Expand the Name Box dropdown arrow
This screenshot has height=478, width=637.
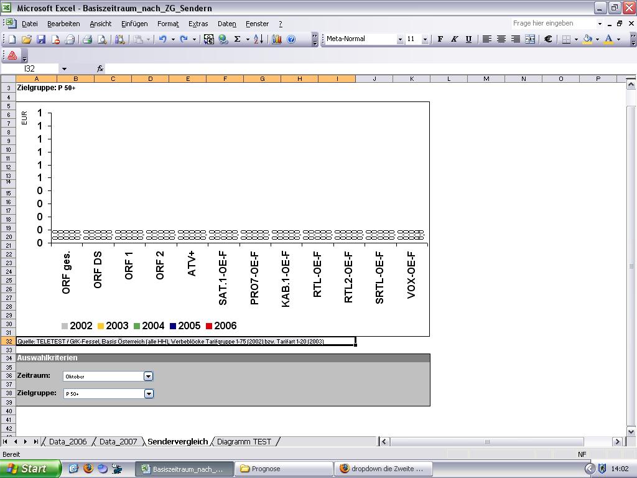pyautogui.click(x=64, y=69)
